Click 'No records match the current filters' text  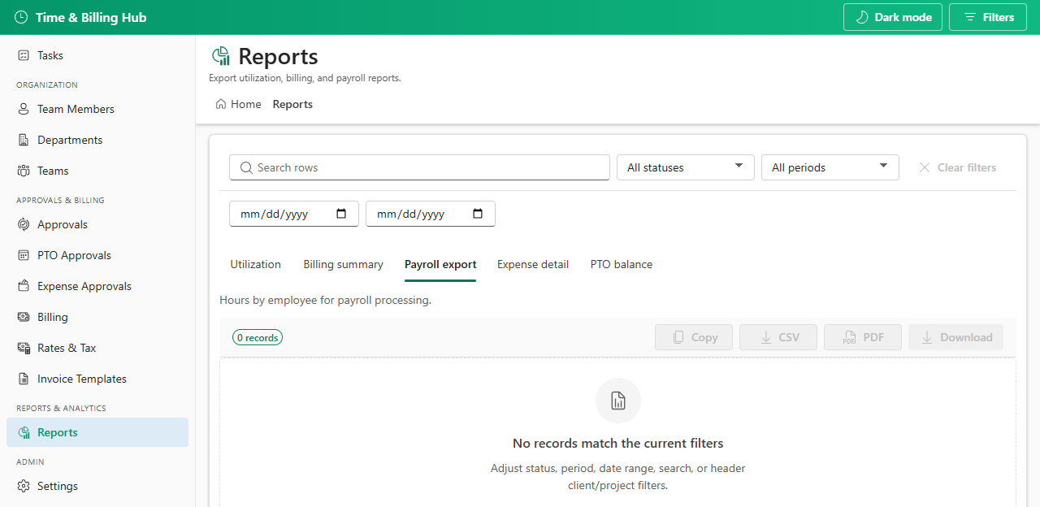click(x=618, y=444)
